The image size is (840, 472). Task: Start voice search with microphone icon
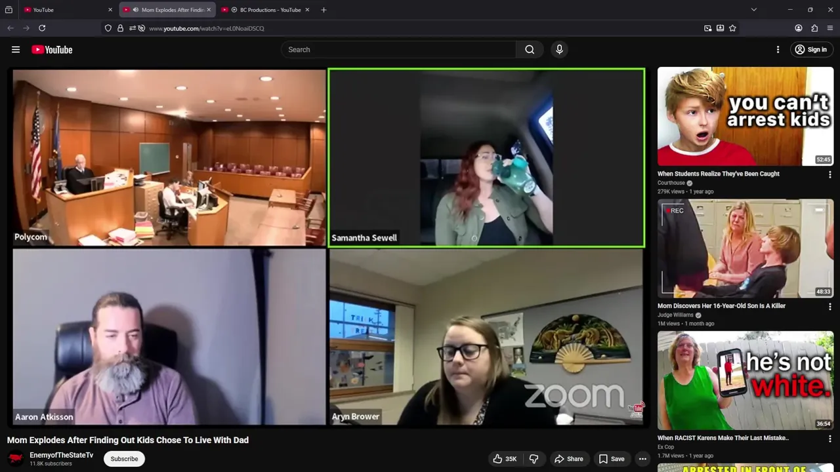(x=559, y=49)
